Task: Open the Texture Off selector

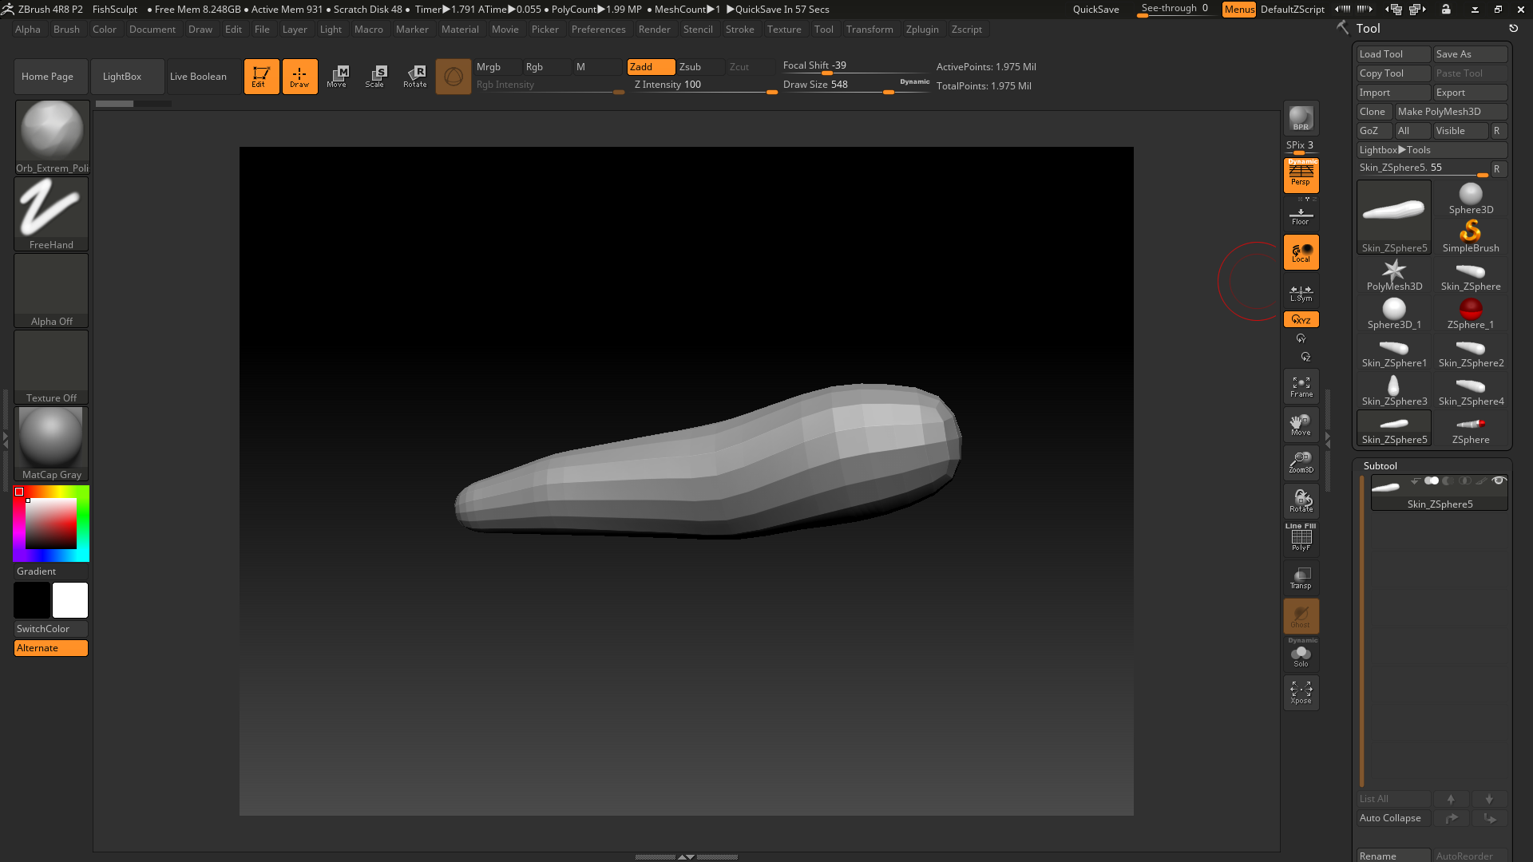Action: [52, 366]
